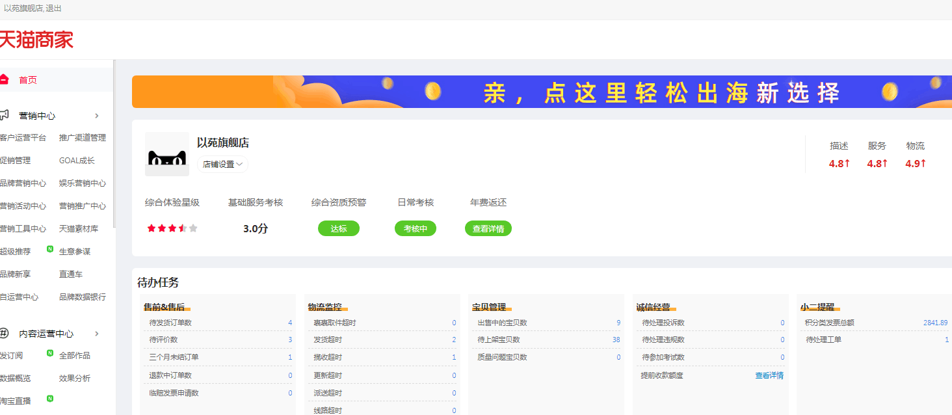
Task: Click the megaphone icon beside 营销中心
Action: point(4,115)
